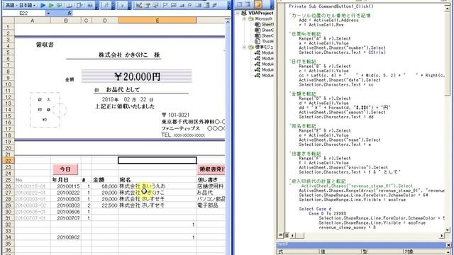Click View Code icon in Project Explorer
Viewport: 454px width, 255px height.
pos(240,4)
